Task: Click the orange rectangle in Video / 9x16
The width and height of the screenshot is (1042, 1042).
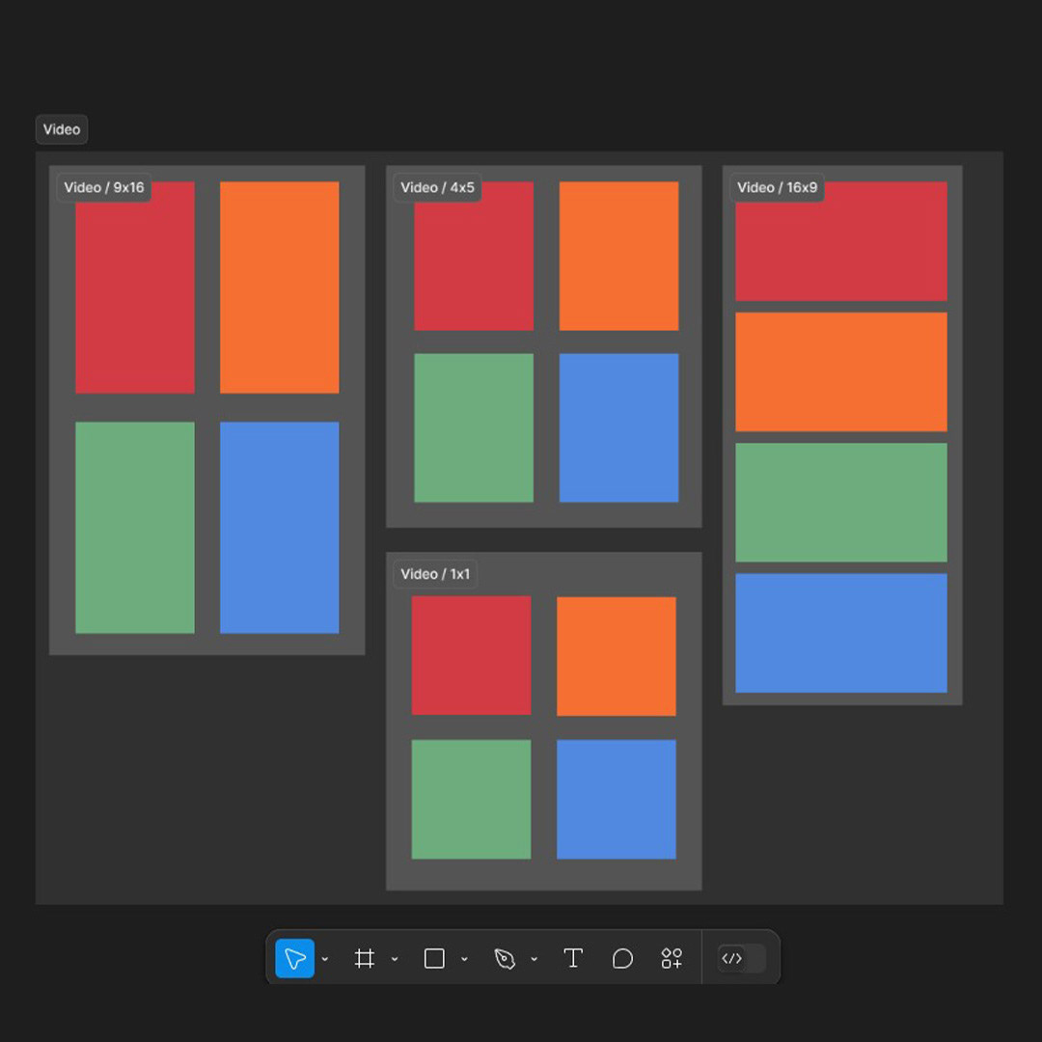Action: (280, 288)
